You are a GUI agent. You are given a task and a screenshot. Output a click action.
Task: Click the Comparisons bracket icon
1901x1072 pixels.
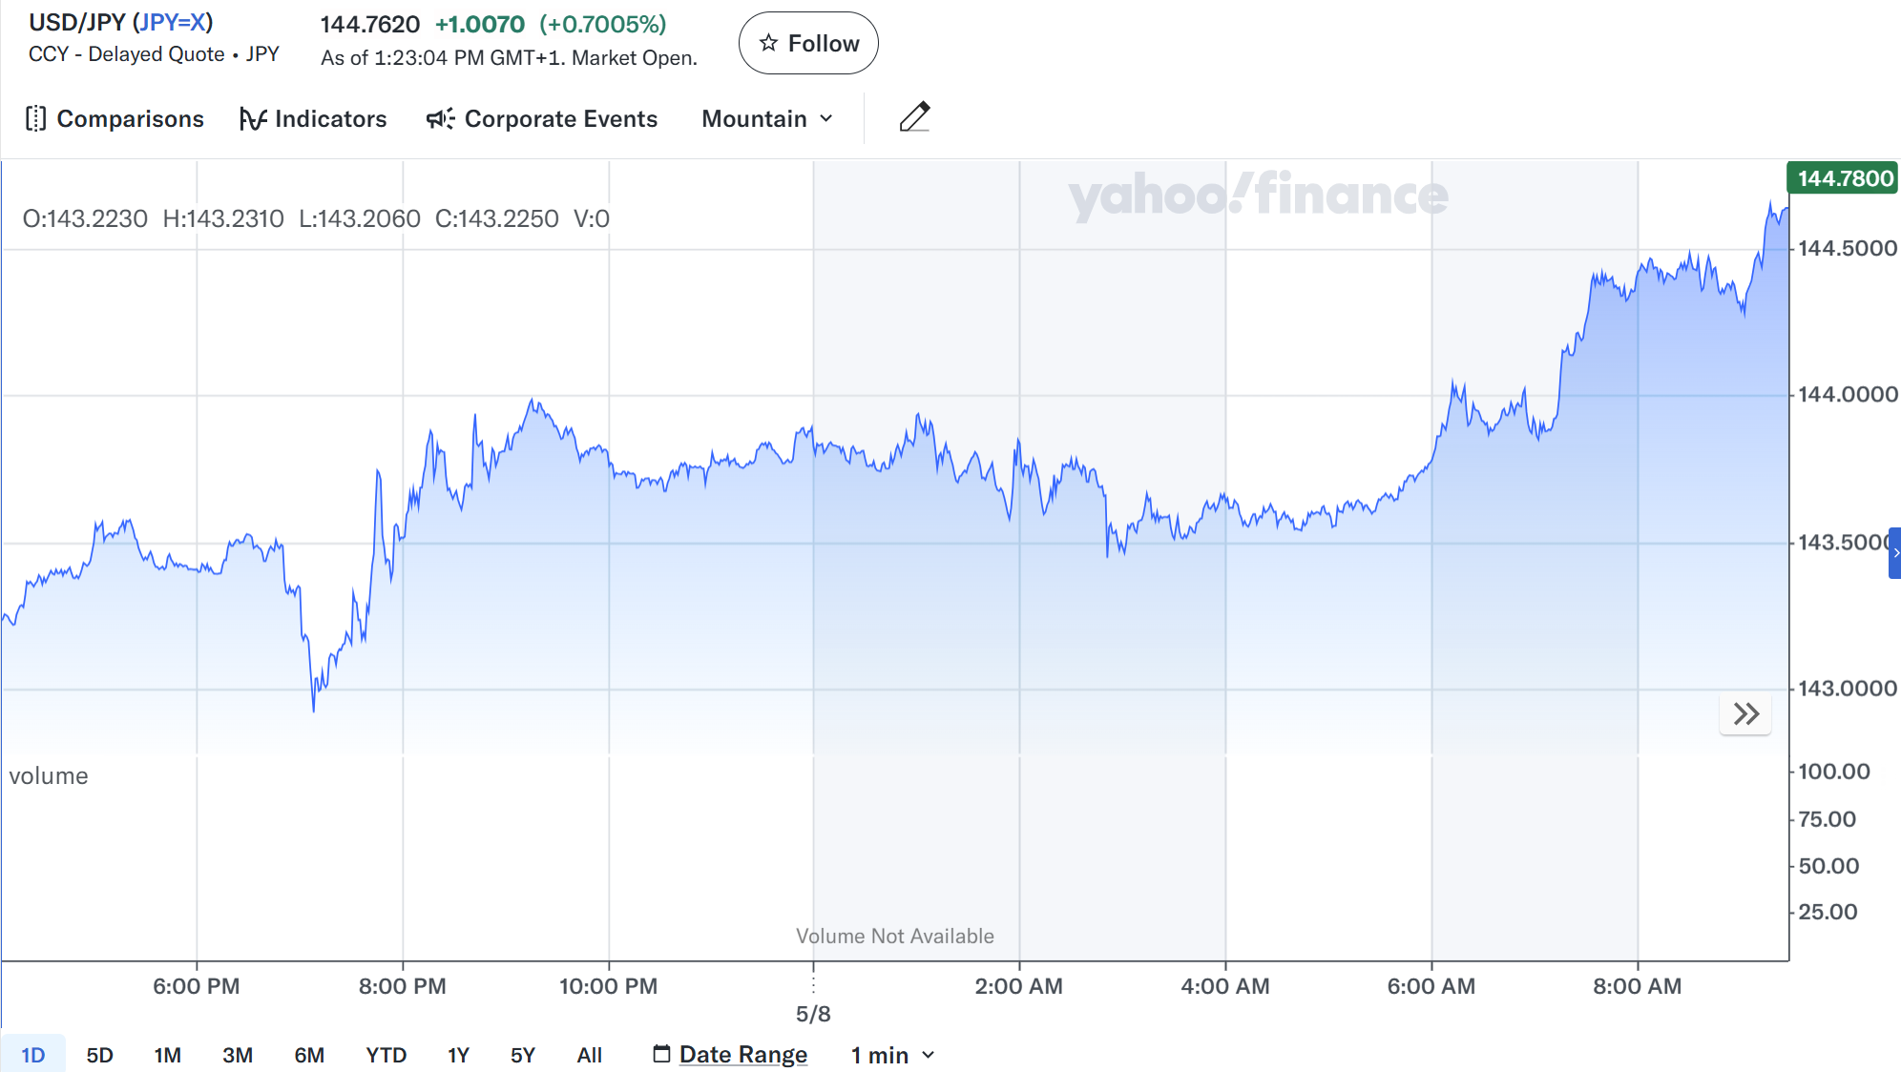(35, 118)
